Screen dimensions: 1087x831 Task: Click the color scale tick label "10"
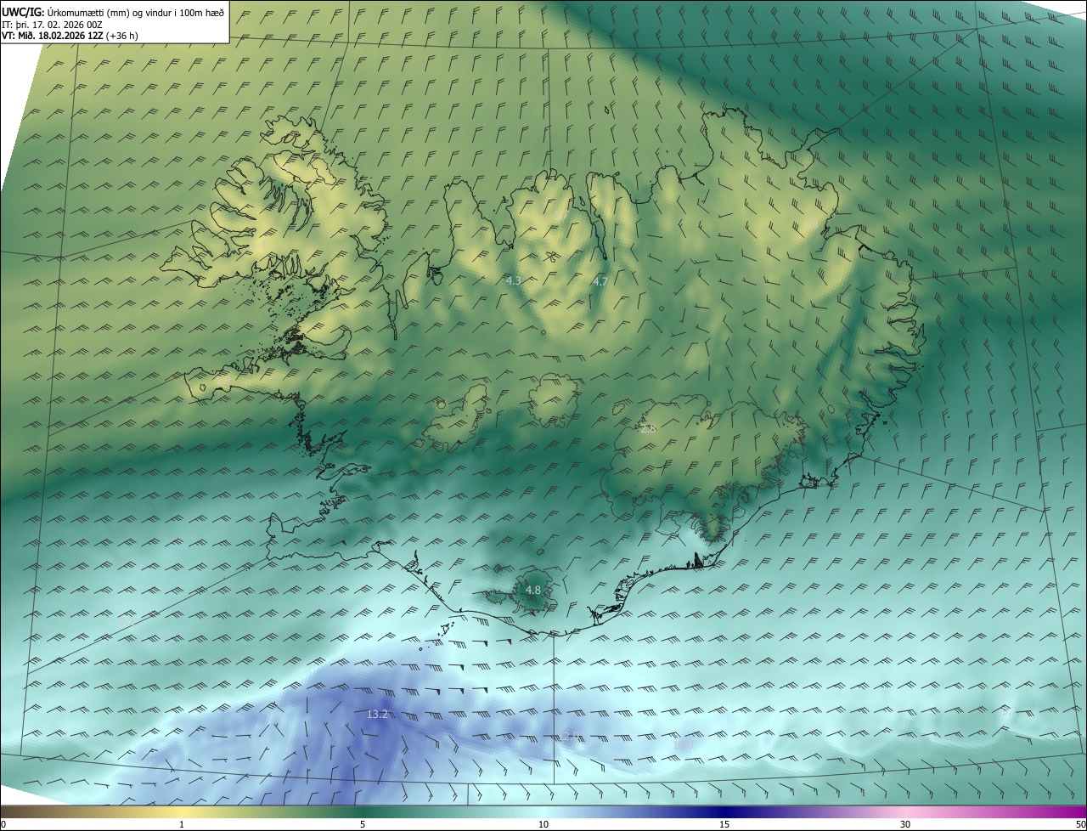[x=543, y=824]
